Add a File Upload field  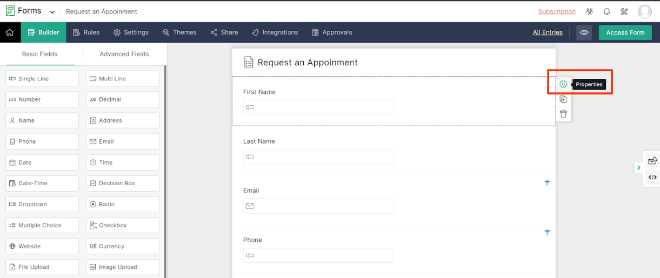[42, 267]
